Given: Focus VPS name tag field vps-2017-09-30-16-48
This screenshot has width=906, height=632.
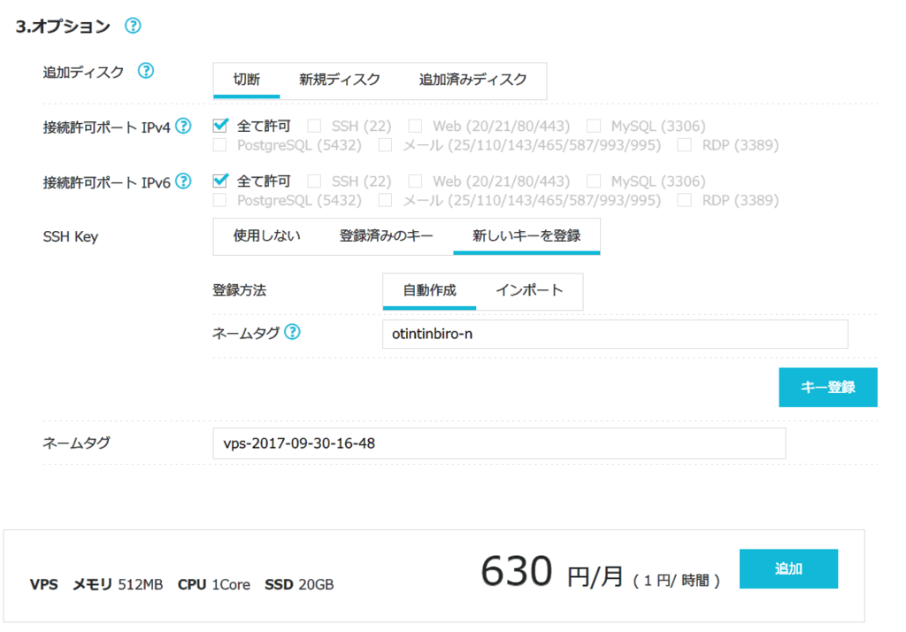Looking at the screenshot, I should (x=499, y=443).
